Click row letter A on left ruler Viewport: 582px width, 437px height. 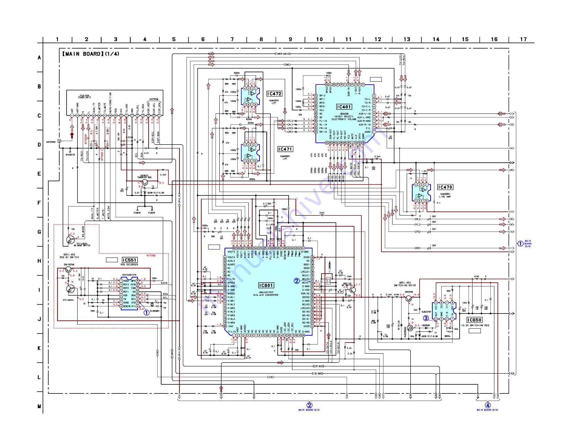coord(39,57)
